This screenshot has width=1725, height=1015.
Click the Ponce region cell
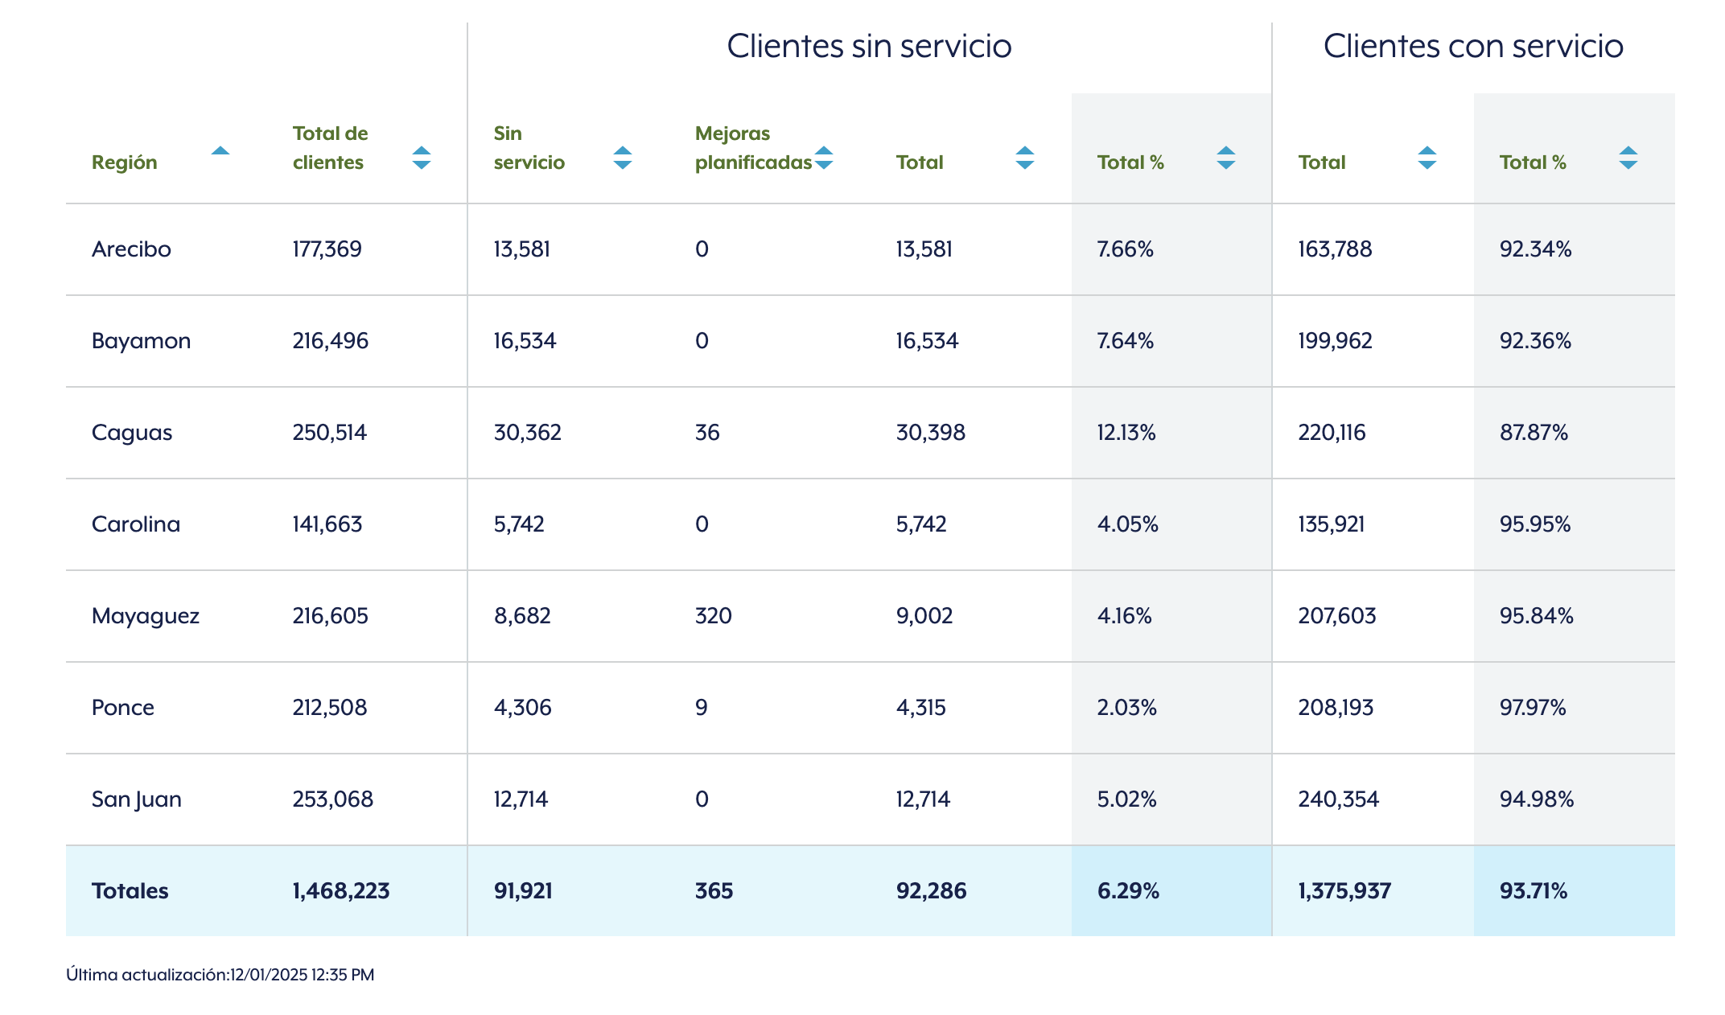tap(123, 708)
